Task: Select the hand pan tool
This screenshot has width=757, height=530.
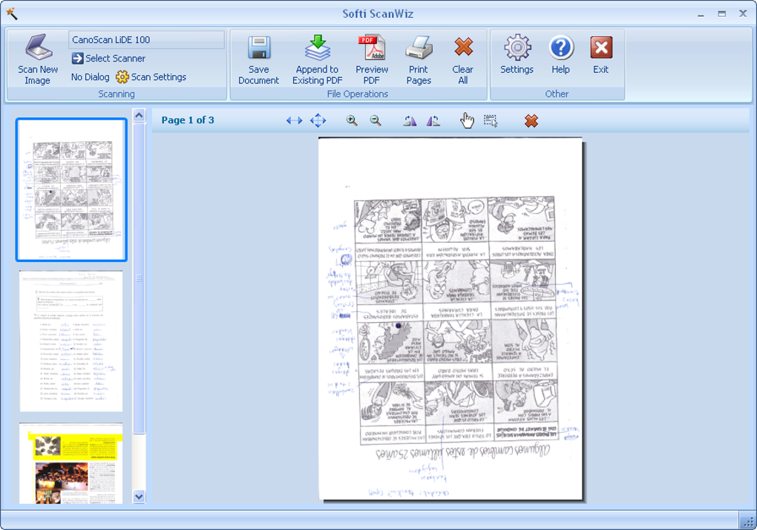Action: pos(467,120)
